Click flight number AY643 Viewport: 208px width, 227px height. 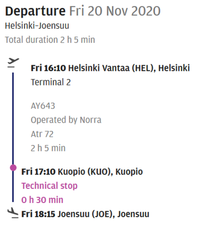coord(43,106)
